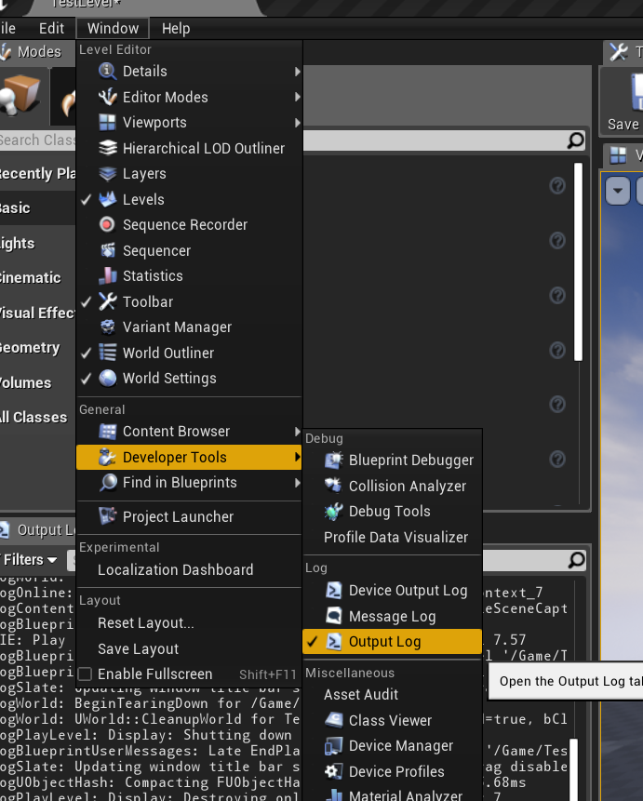Click the red Sequence Recorder icon
This screenshot has height=801, width=643.
pyautogui.click(x=107, y=224)
